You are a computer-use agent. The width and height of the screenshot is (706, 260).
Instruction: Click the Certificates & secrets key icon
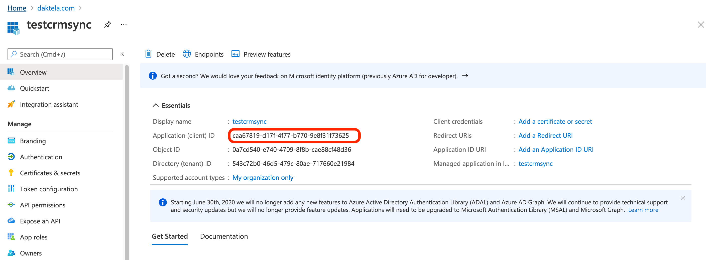tap(11, 173)
